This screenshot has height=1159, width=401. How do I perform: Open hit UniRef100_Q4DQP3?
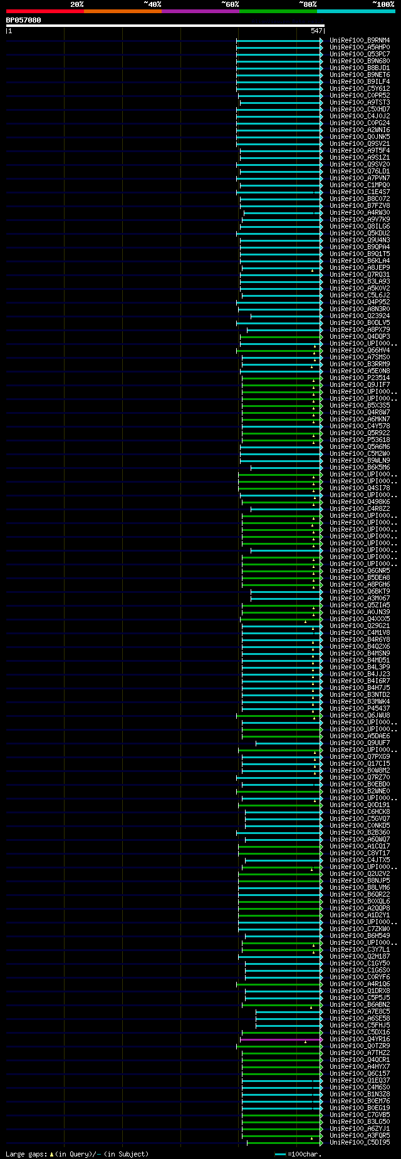[360, 336]
